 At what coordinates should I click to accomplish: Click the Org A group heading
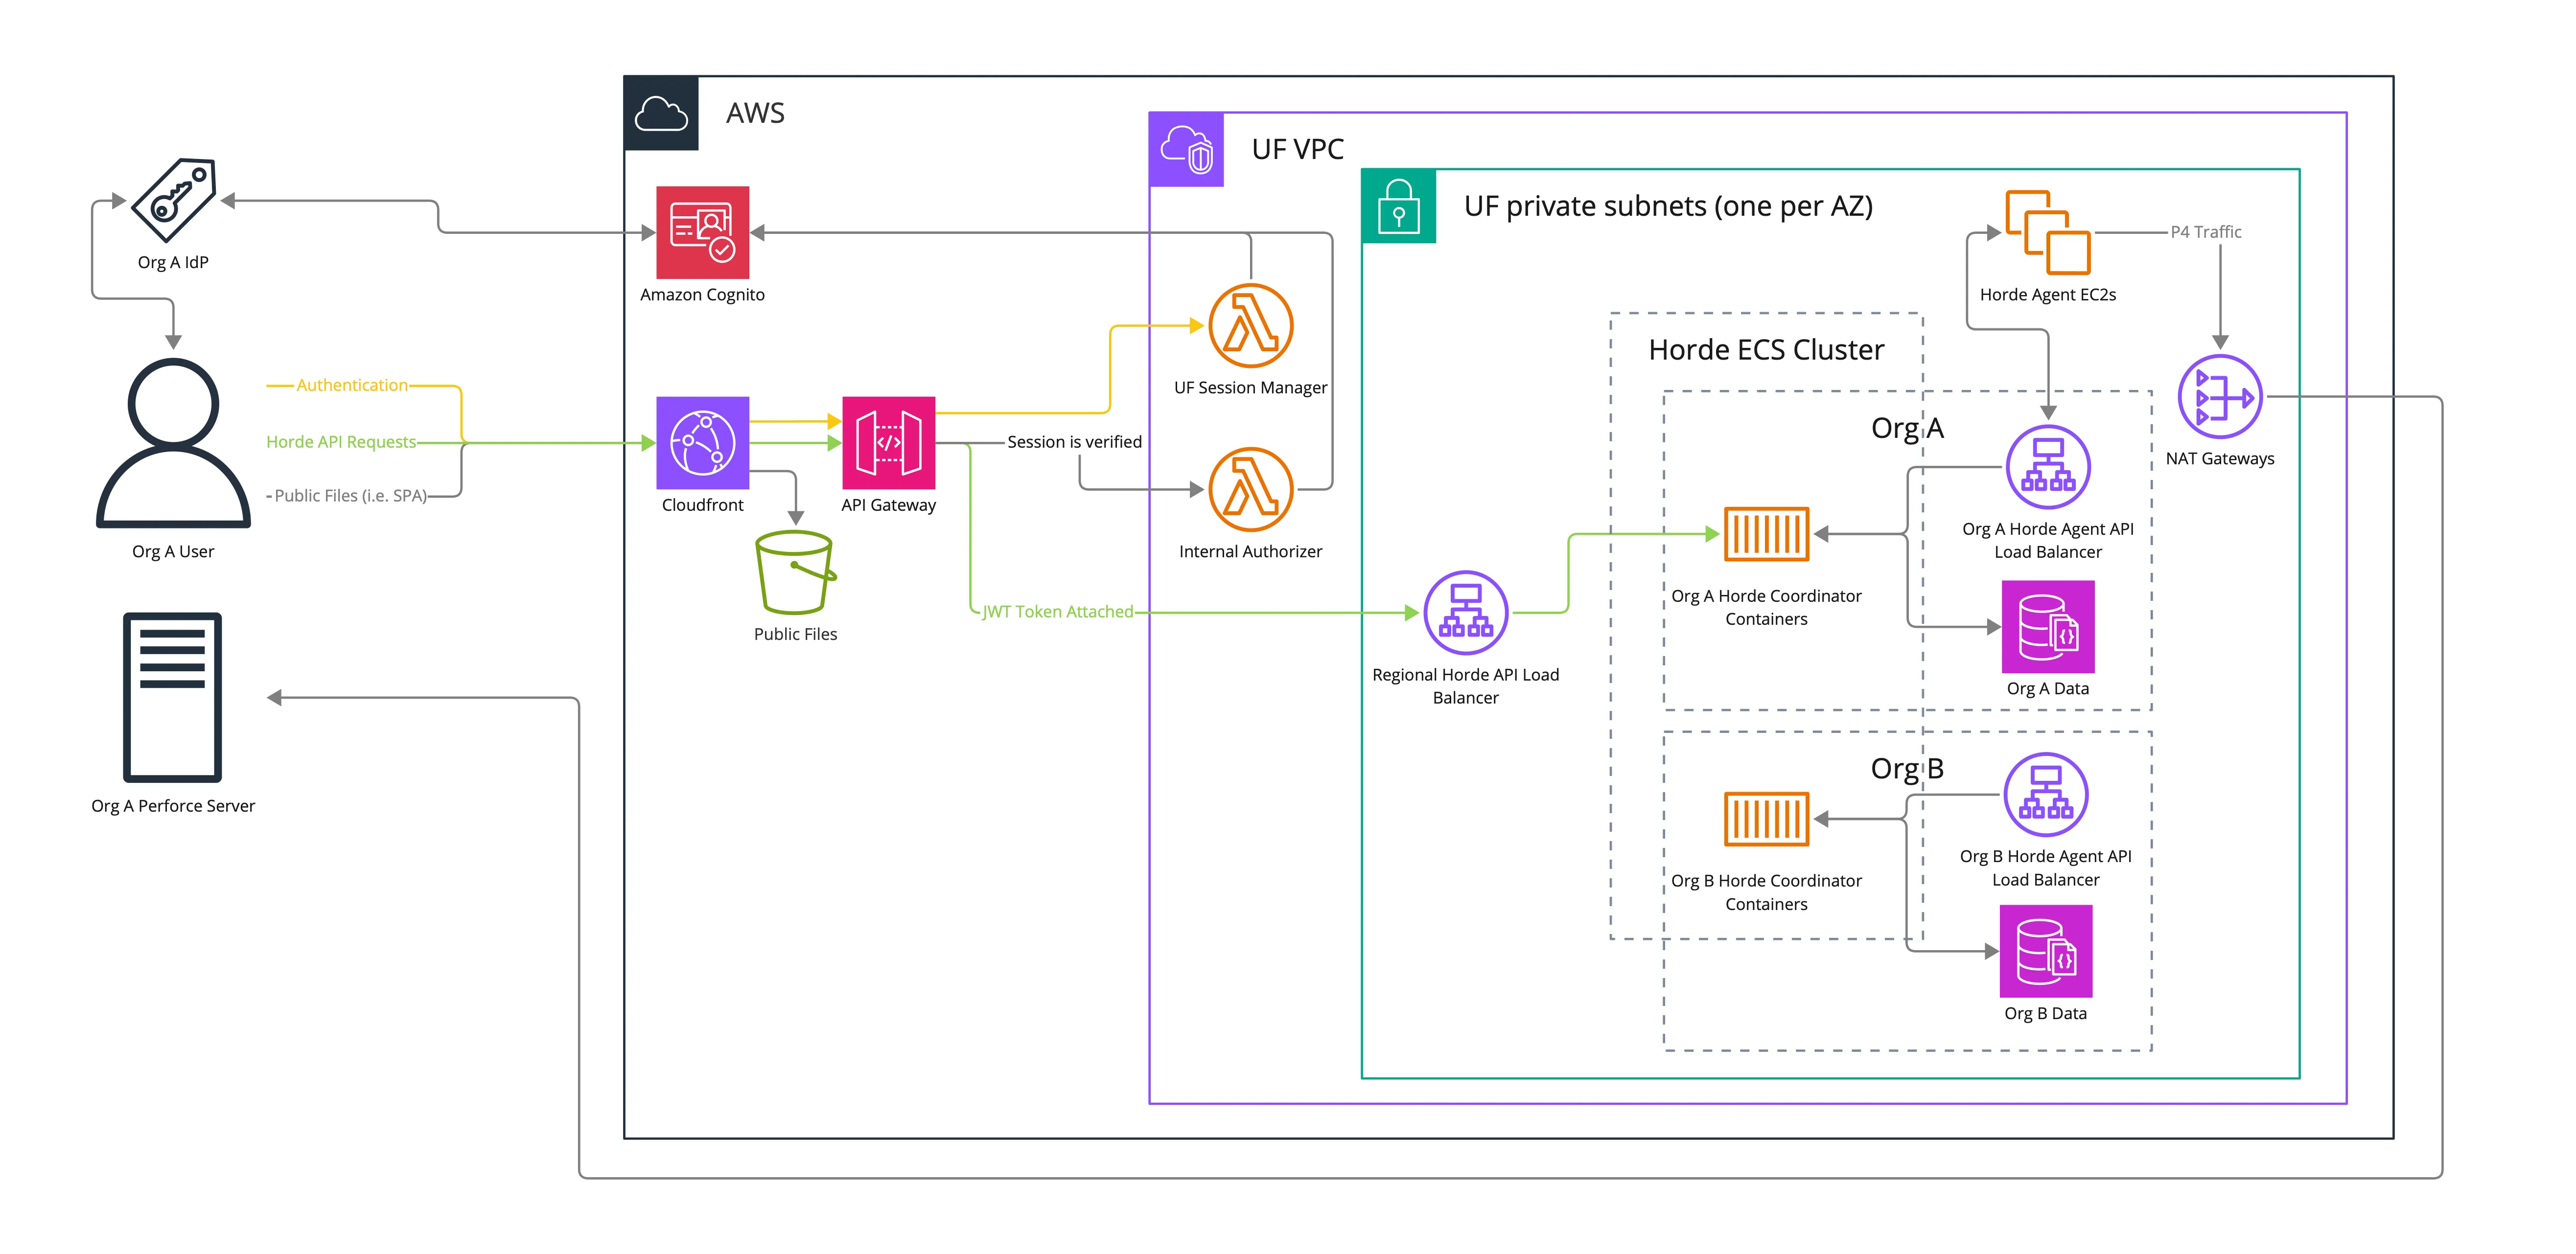[1907, 428]
